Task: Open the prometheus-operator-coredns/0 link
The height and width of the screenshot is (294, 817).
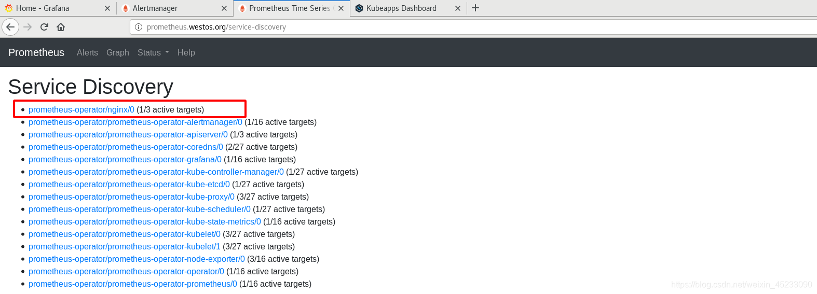Action: (x=126, y=147)
